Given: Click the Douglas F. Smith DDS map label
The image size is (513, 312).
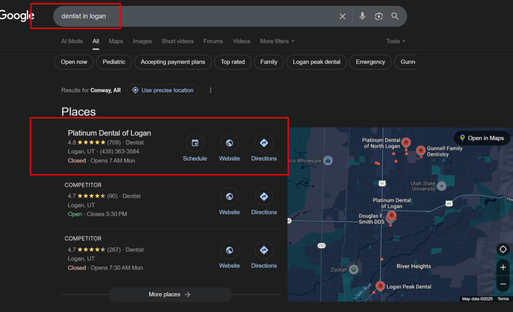Looking at the screenshot, I should point(371,218).
